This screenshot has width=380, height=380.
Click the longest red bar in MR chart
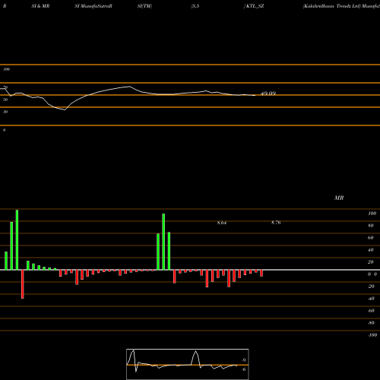(23, 284)
